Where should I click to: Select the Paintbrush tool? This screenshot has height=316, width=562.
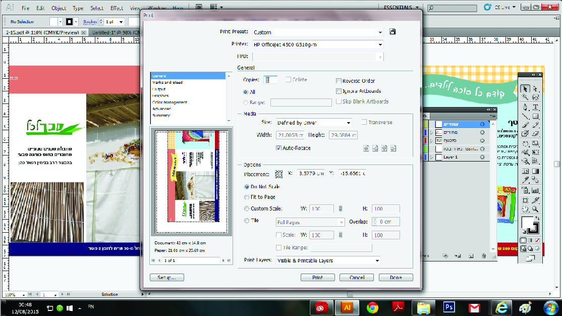[525, 125]
